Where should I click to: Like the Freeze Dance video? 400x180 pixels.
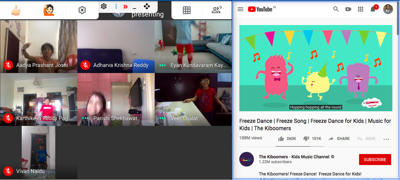287,139
